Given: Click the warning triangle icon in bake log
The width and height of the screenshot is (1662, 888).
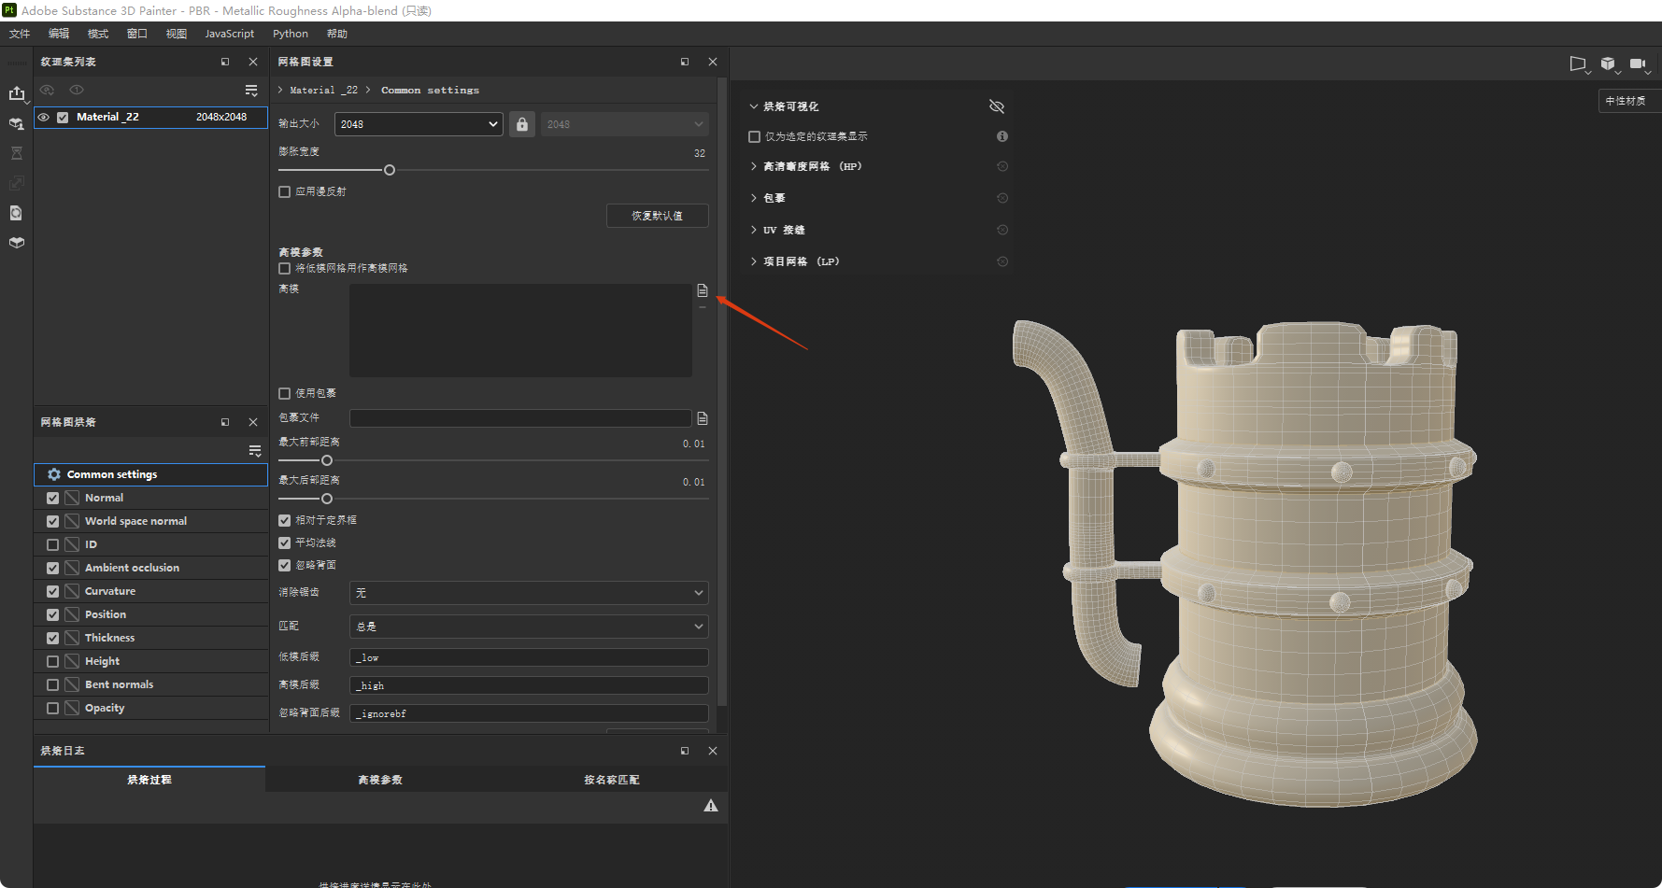Looking at the screenshot, I should coord(711,805).
